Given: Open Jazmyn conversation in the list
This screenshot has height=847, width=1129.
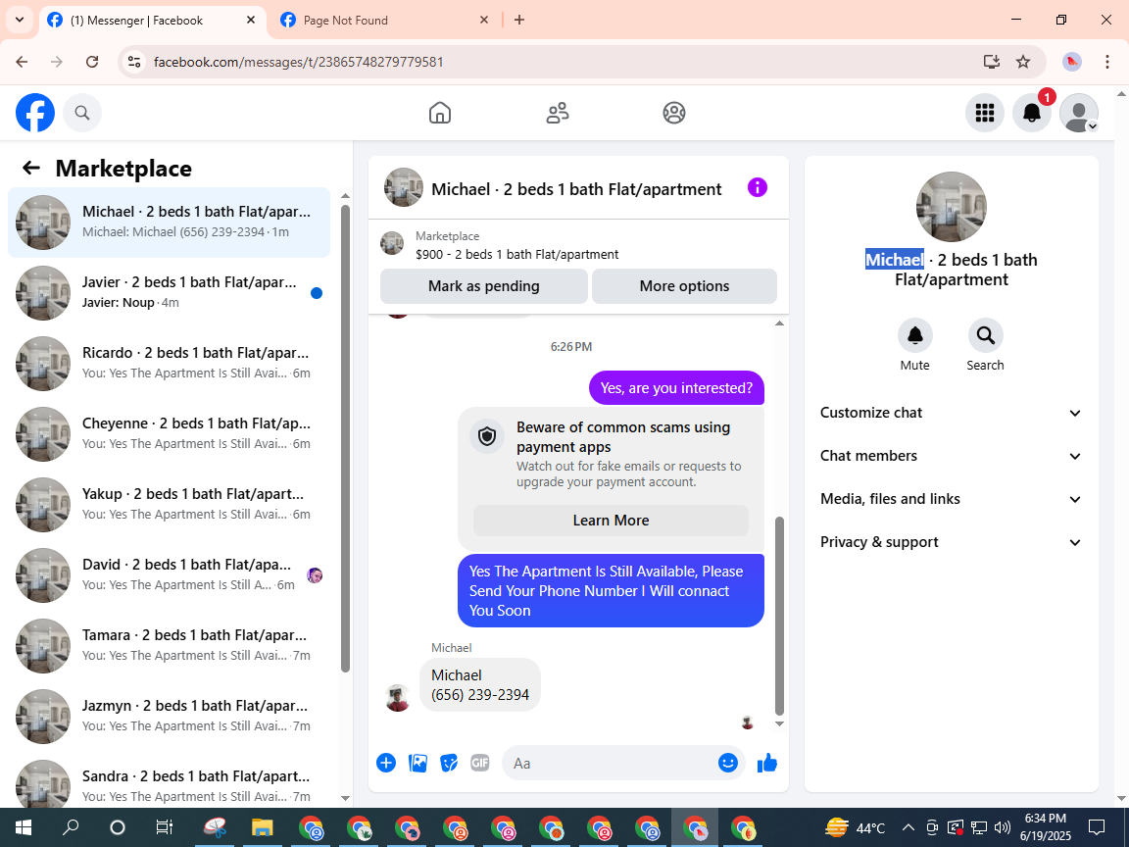Looking at the screenshot, I should [x=170, y=716].
